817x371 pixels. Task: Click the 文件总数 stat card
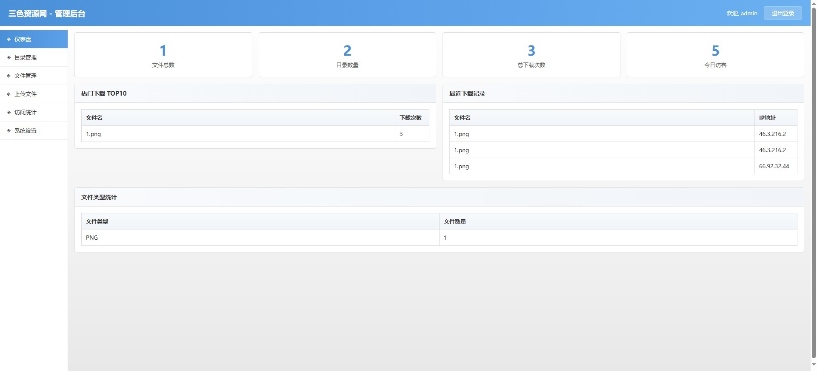pyautogui.click(x=163, y=55)
